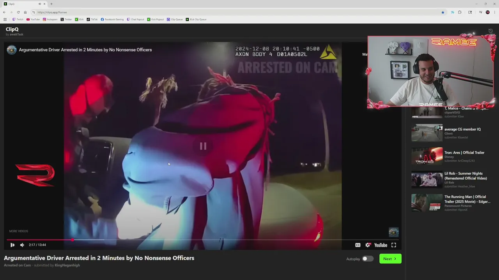
Task: Open a new browser tab
Action: 51,4
